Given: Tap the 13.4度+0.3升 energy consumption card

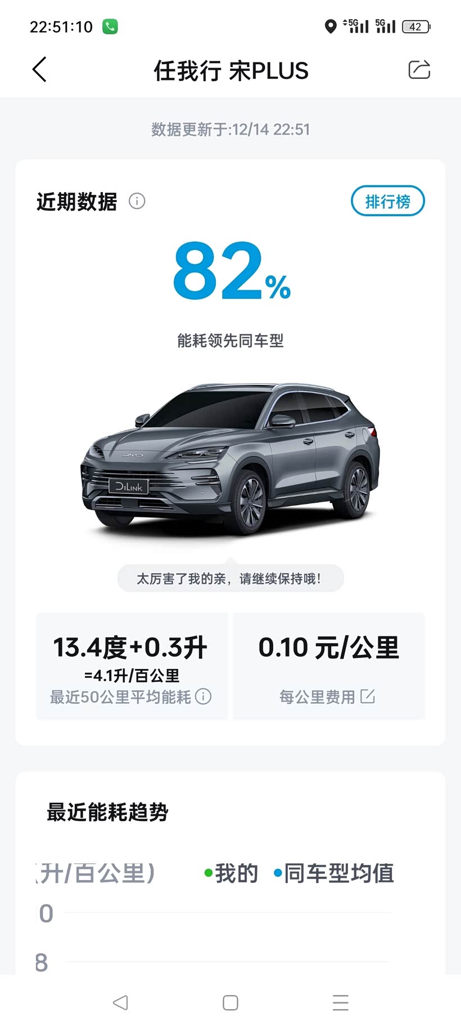Looking at the screenshot, I should 132,666.
